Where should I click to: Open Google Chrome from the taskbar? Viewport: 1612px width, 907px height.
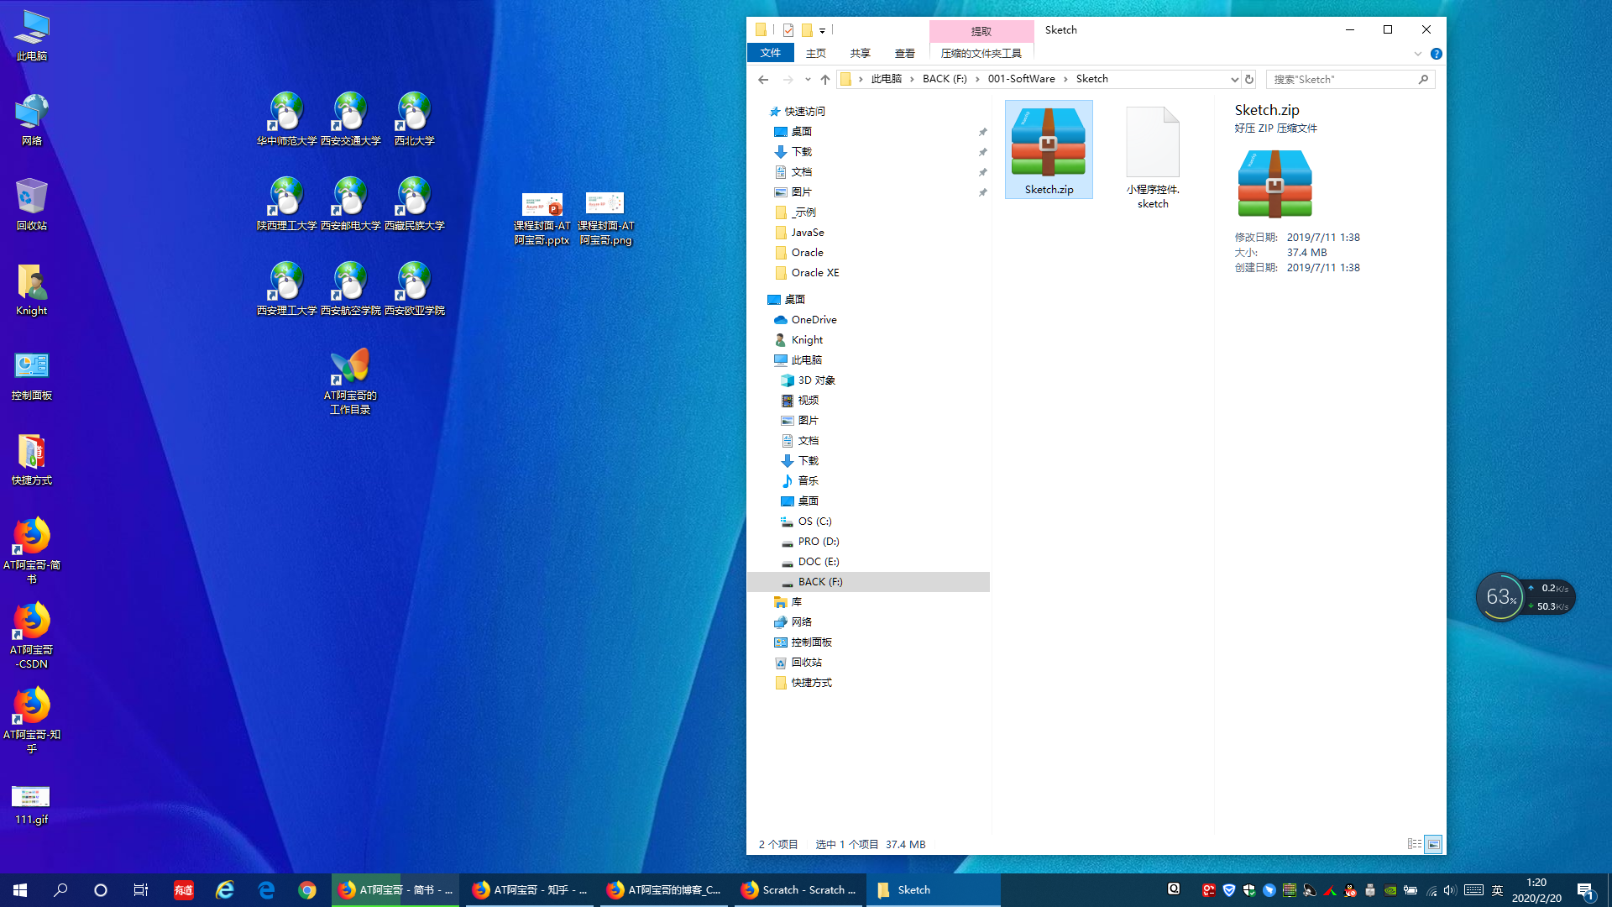pos(307,890)
